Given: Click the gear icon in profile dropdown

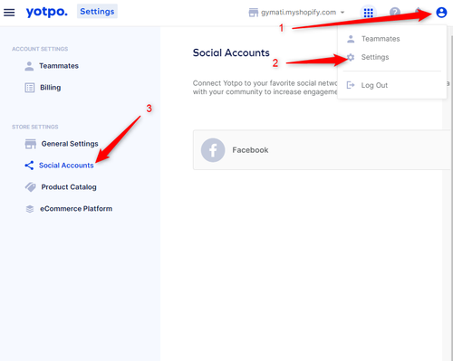Looking at the screenshot, I should (x=351, y=57).
